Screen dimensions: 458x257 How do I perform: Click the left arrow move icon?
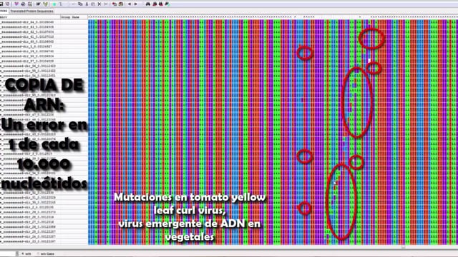click(130, 4)
